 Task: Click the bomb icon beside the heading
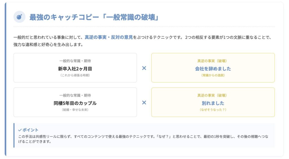coord(19,17)
